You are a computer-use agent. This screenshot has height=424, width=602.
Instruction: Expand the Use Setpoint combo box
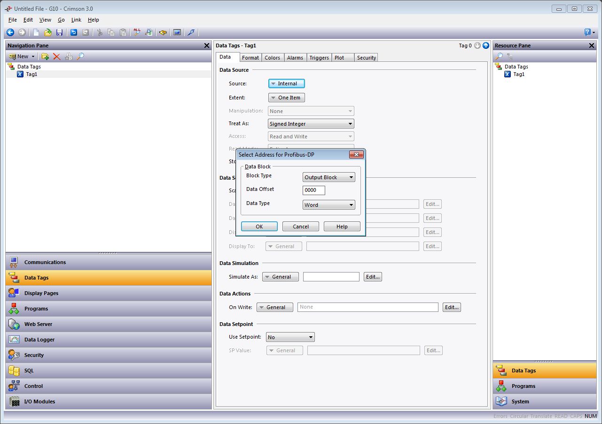[290, 337]
